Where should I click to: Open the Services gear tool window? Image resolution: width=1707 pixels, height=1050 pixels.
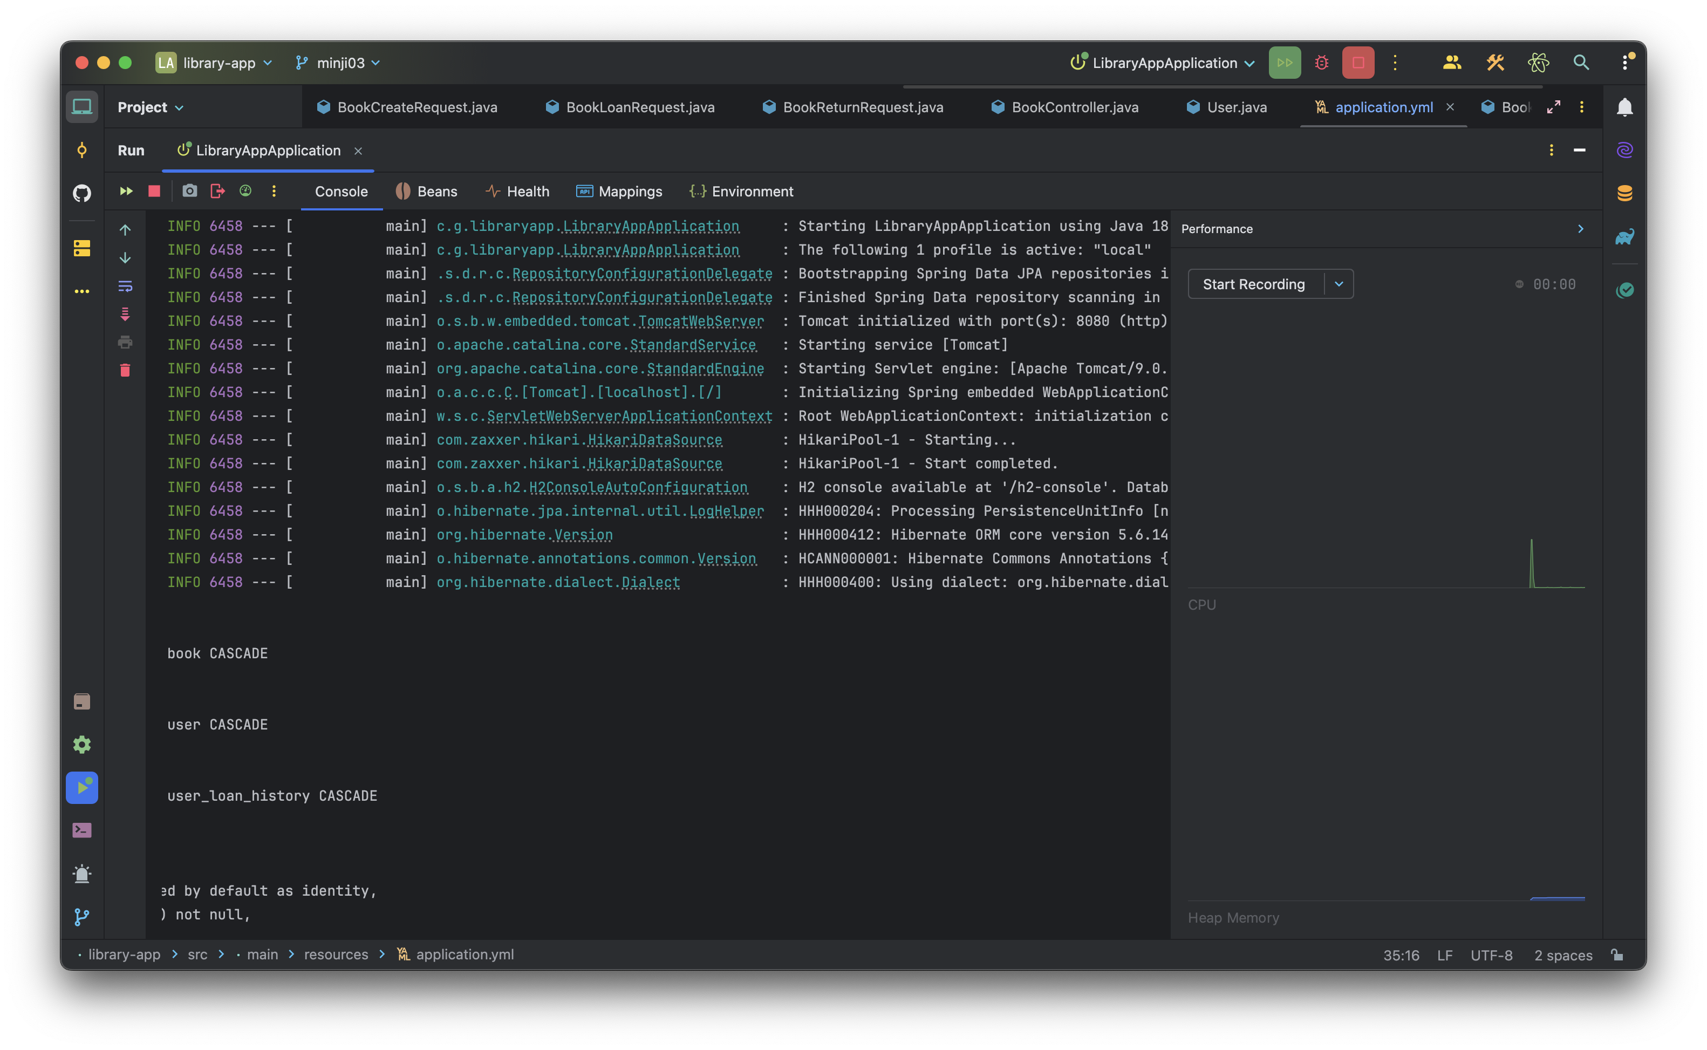[82, 745]
